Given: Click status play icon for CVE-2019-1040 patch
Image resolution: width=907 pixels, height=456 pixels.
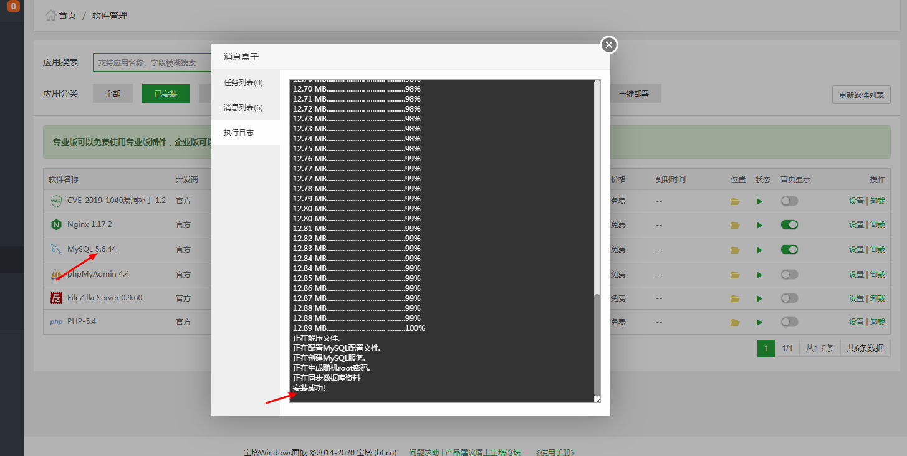Looking at the screenshot, I should pyautogui.click(x=759, y=201).
